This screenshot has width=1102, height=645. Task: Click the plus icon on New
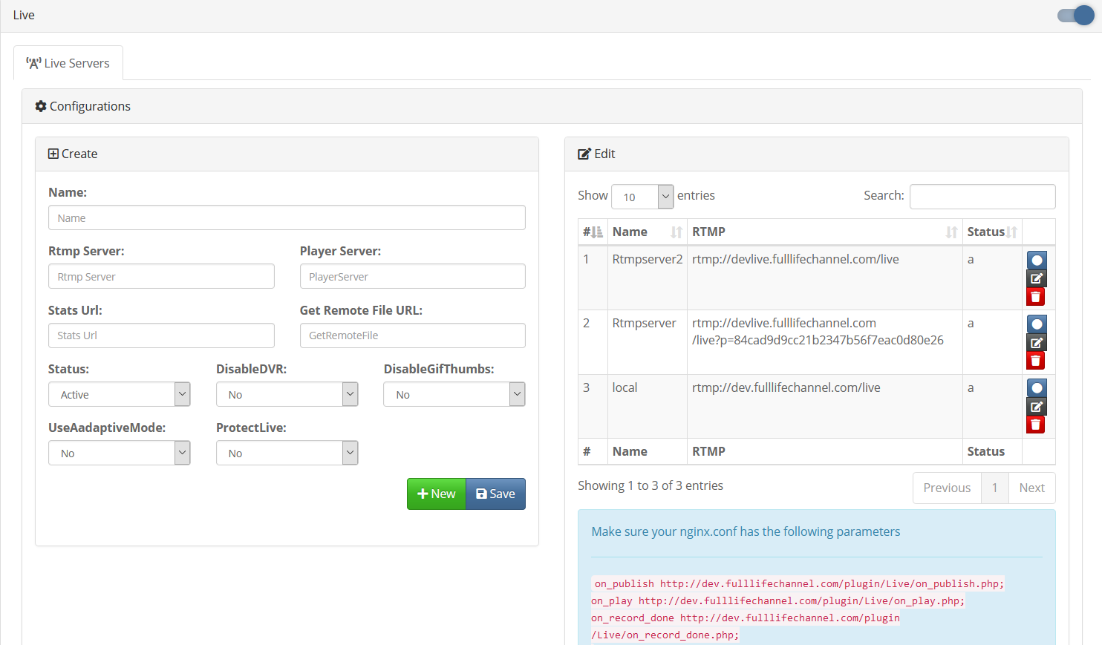click(x=423, y=494)
